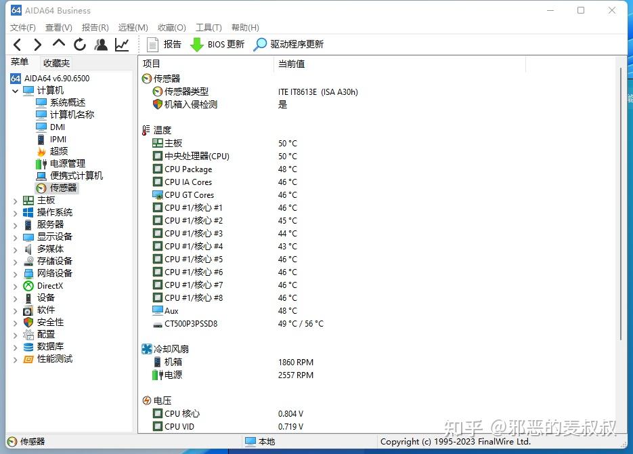Image resolution: width=633 pixels, height=454 pixels.
Task: Go up one level with Up arrow
Action: point(58,43)
